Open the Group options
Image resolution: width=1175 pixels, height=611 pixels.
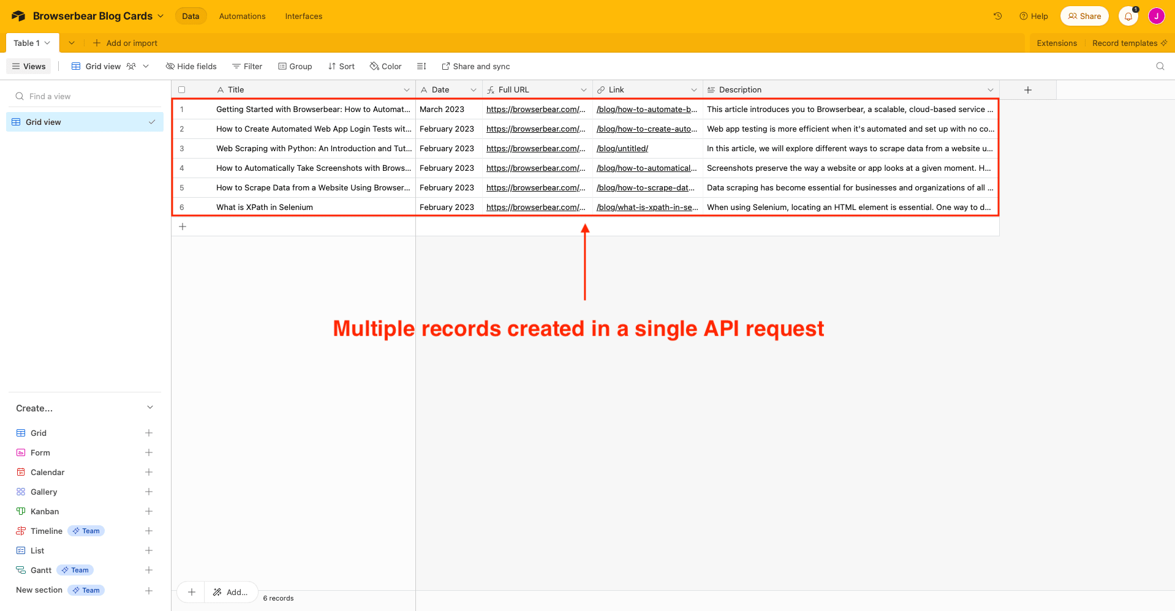(x=295, y=66)
